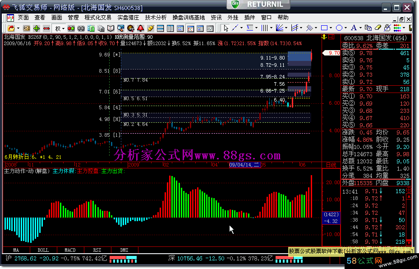The height and width of the screenshot is (269, 419).
Task: Click the 9.70 price marker on axis
Action: click(332, 53)
